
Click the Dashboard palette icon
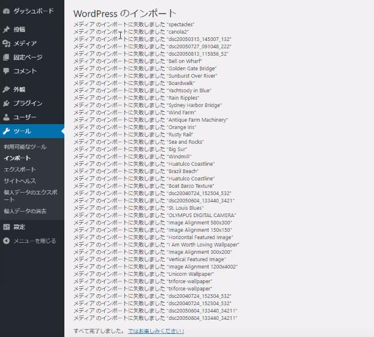[x=6, y=11]
